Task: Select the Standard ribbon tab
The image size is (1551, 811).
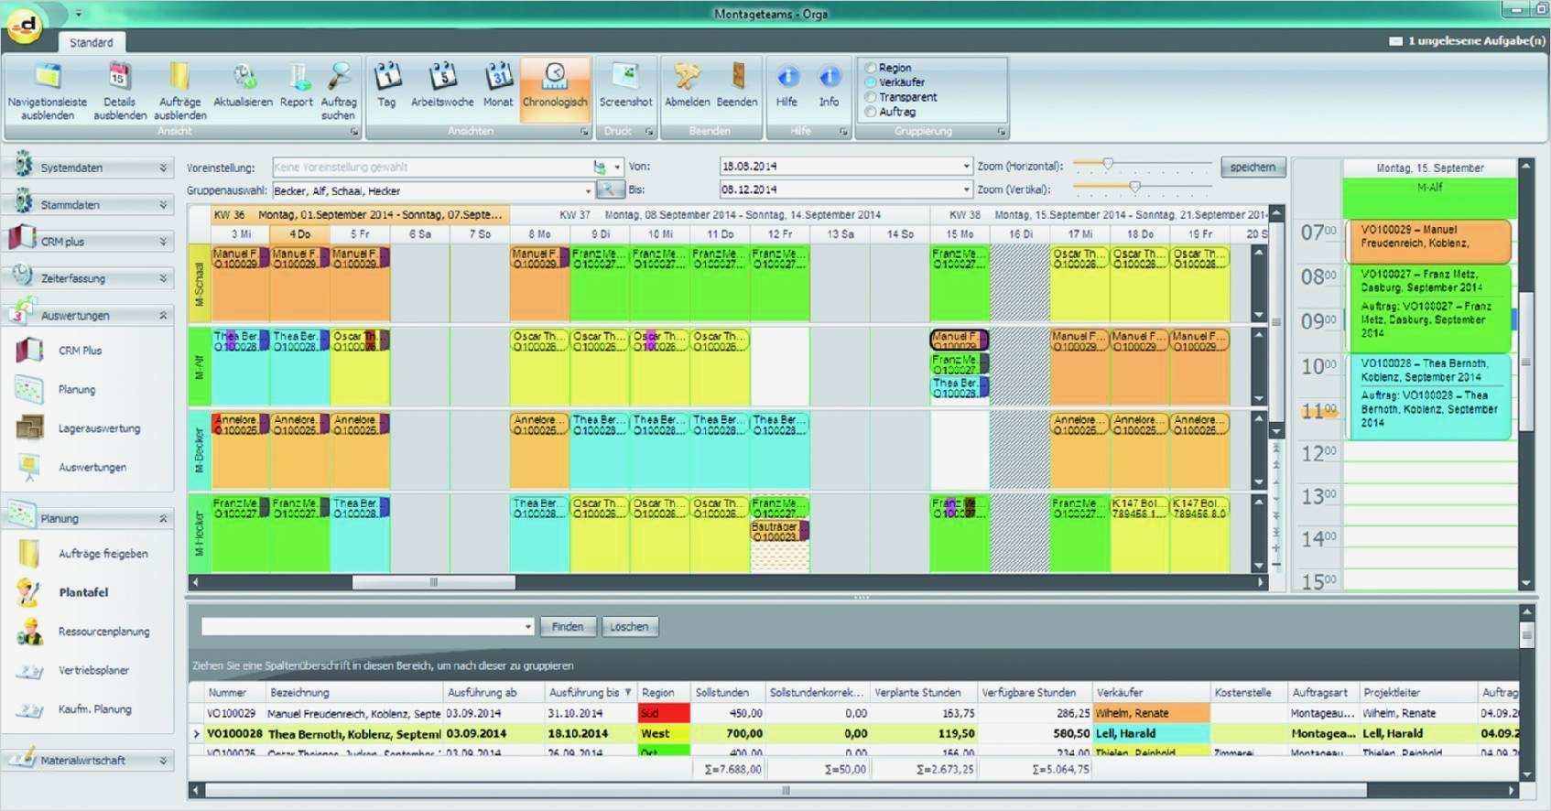Action: [92, 42]
